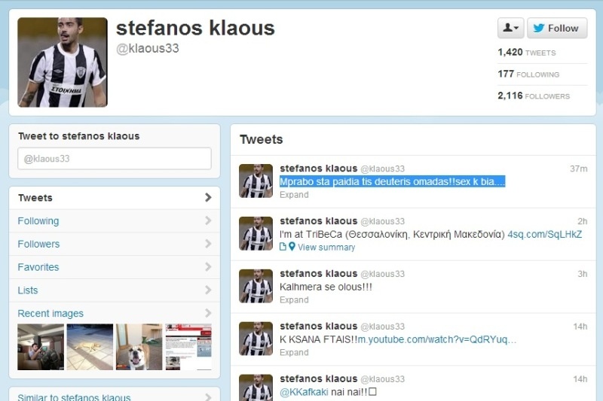This screenshot has height=401, width=603.
Task: Open the sleeping dog photo thumbnail
Action: click(90, 347)
